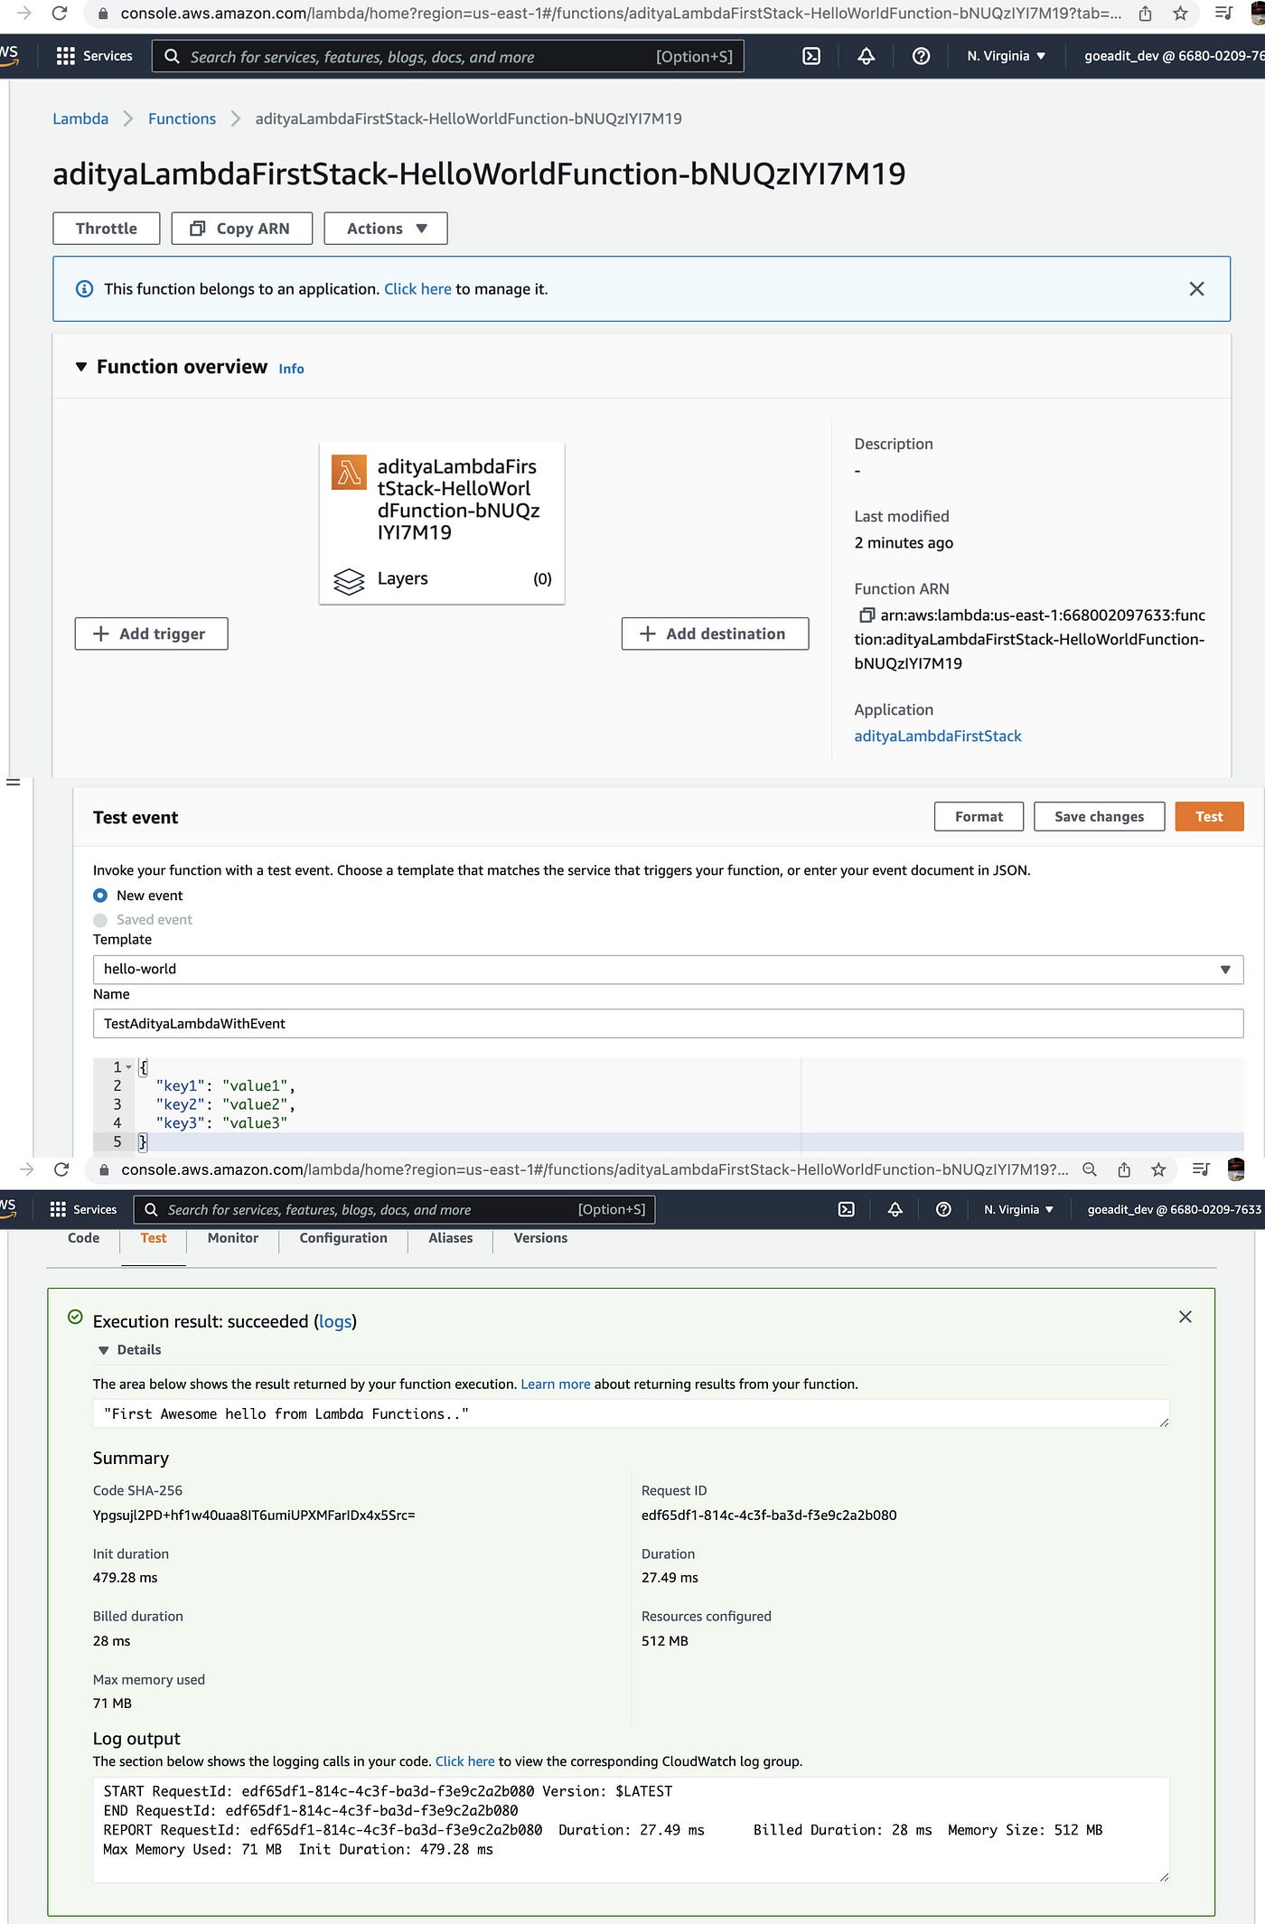Switch to the Code tab
The image size is (1265, 1924).
[84, 1238]
